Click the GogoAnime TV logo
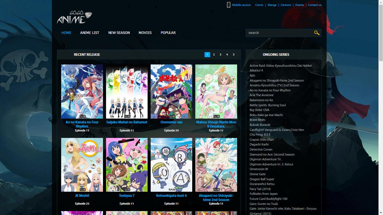383x215 pixels. [x=74, y=17]
